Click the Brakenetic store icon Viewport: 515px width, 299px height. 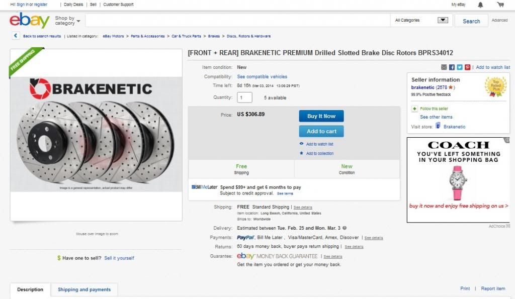[x=438, y=126]
